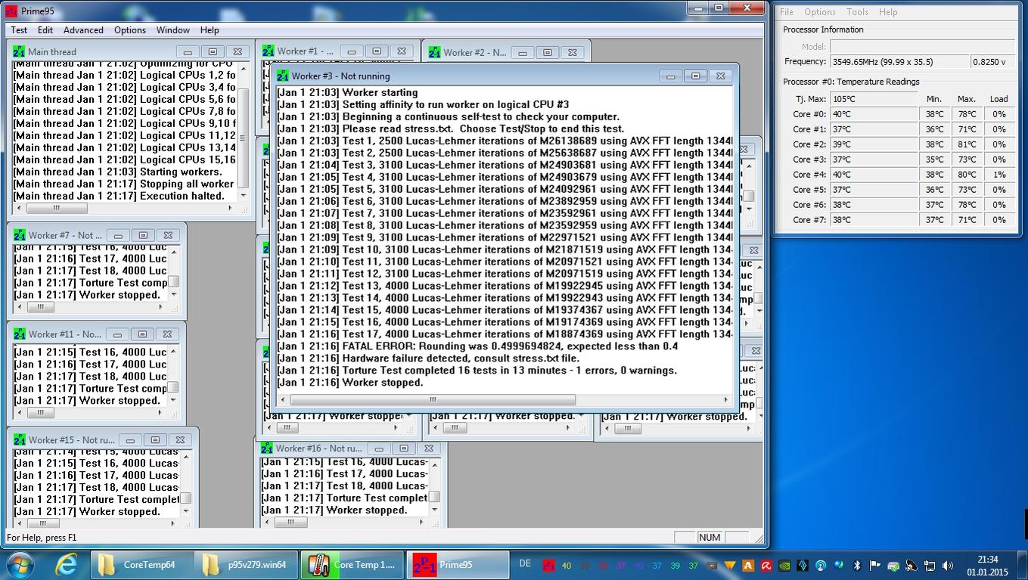This screenshot has height=580, width=1028.
Task: Click the Main thread window icon
Action: (19, 51)
